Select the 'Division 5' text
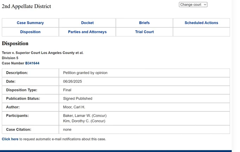240x152 pixels. pos(10,58)
